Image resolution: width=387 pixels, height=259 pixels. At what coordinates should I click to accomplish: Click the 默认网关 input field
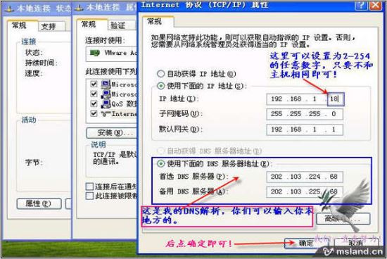tap(305, 129)
